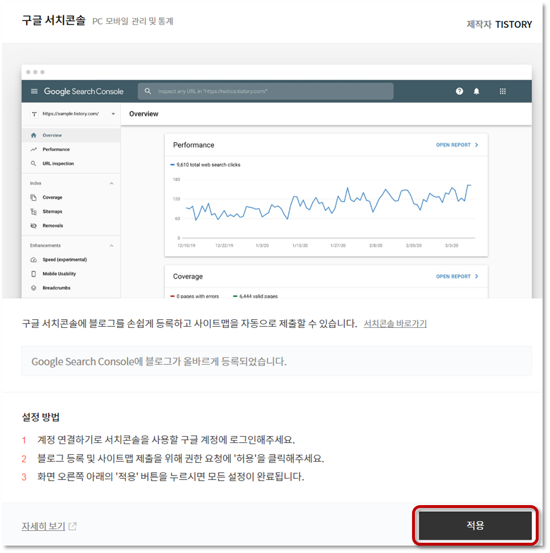This screenshot has height=553, width=550.
Task: Click the property favicon beside sample.tistory.com
Action: (34, 113)
